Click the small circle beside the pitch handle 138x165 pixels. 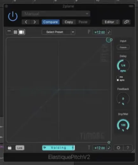tap(111, 40)
